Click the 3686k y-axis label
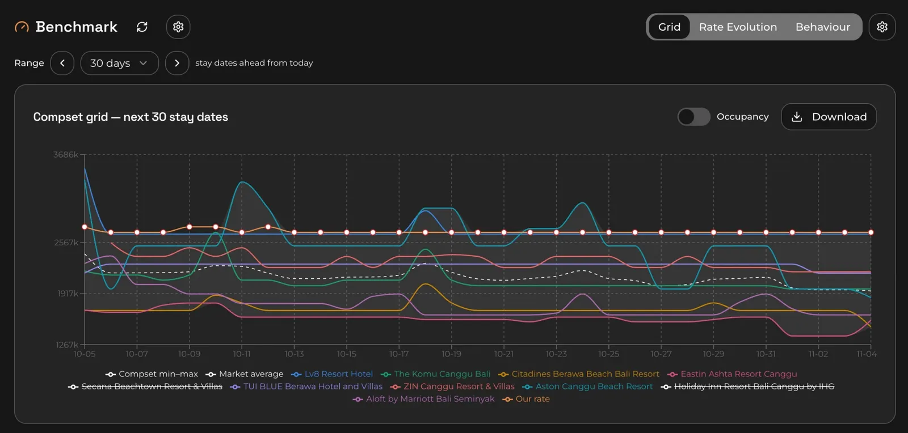 (x=66, y=155)
